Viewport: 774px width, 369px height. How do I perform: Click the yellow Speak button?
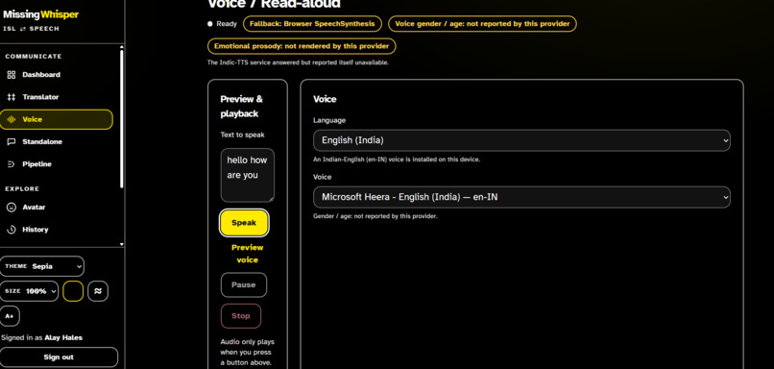pyautogui.click(x=244, y=223)
